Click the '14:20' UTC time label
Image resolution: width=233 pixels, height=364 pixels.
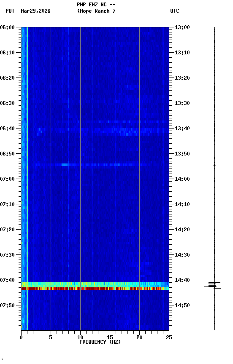(x=182, y=230)
